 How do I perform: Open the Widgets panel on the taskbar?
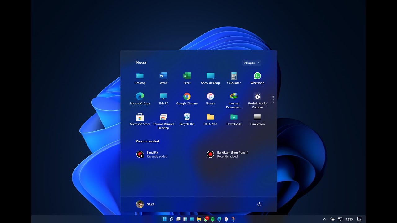pos(185,219)
